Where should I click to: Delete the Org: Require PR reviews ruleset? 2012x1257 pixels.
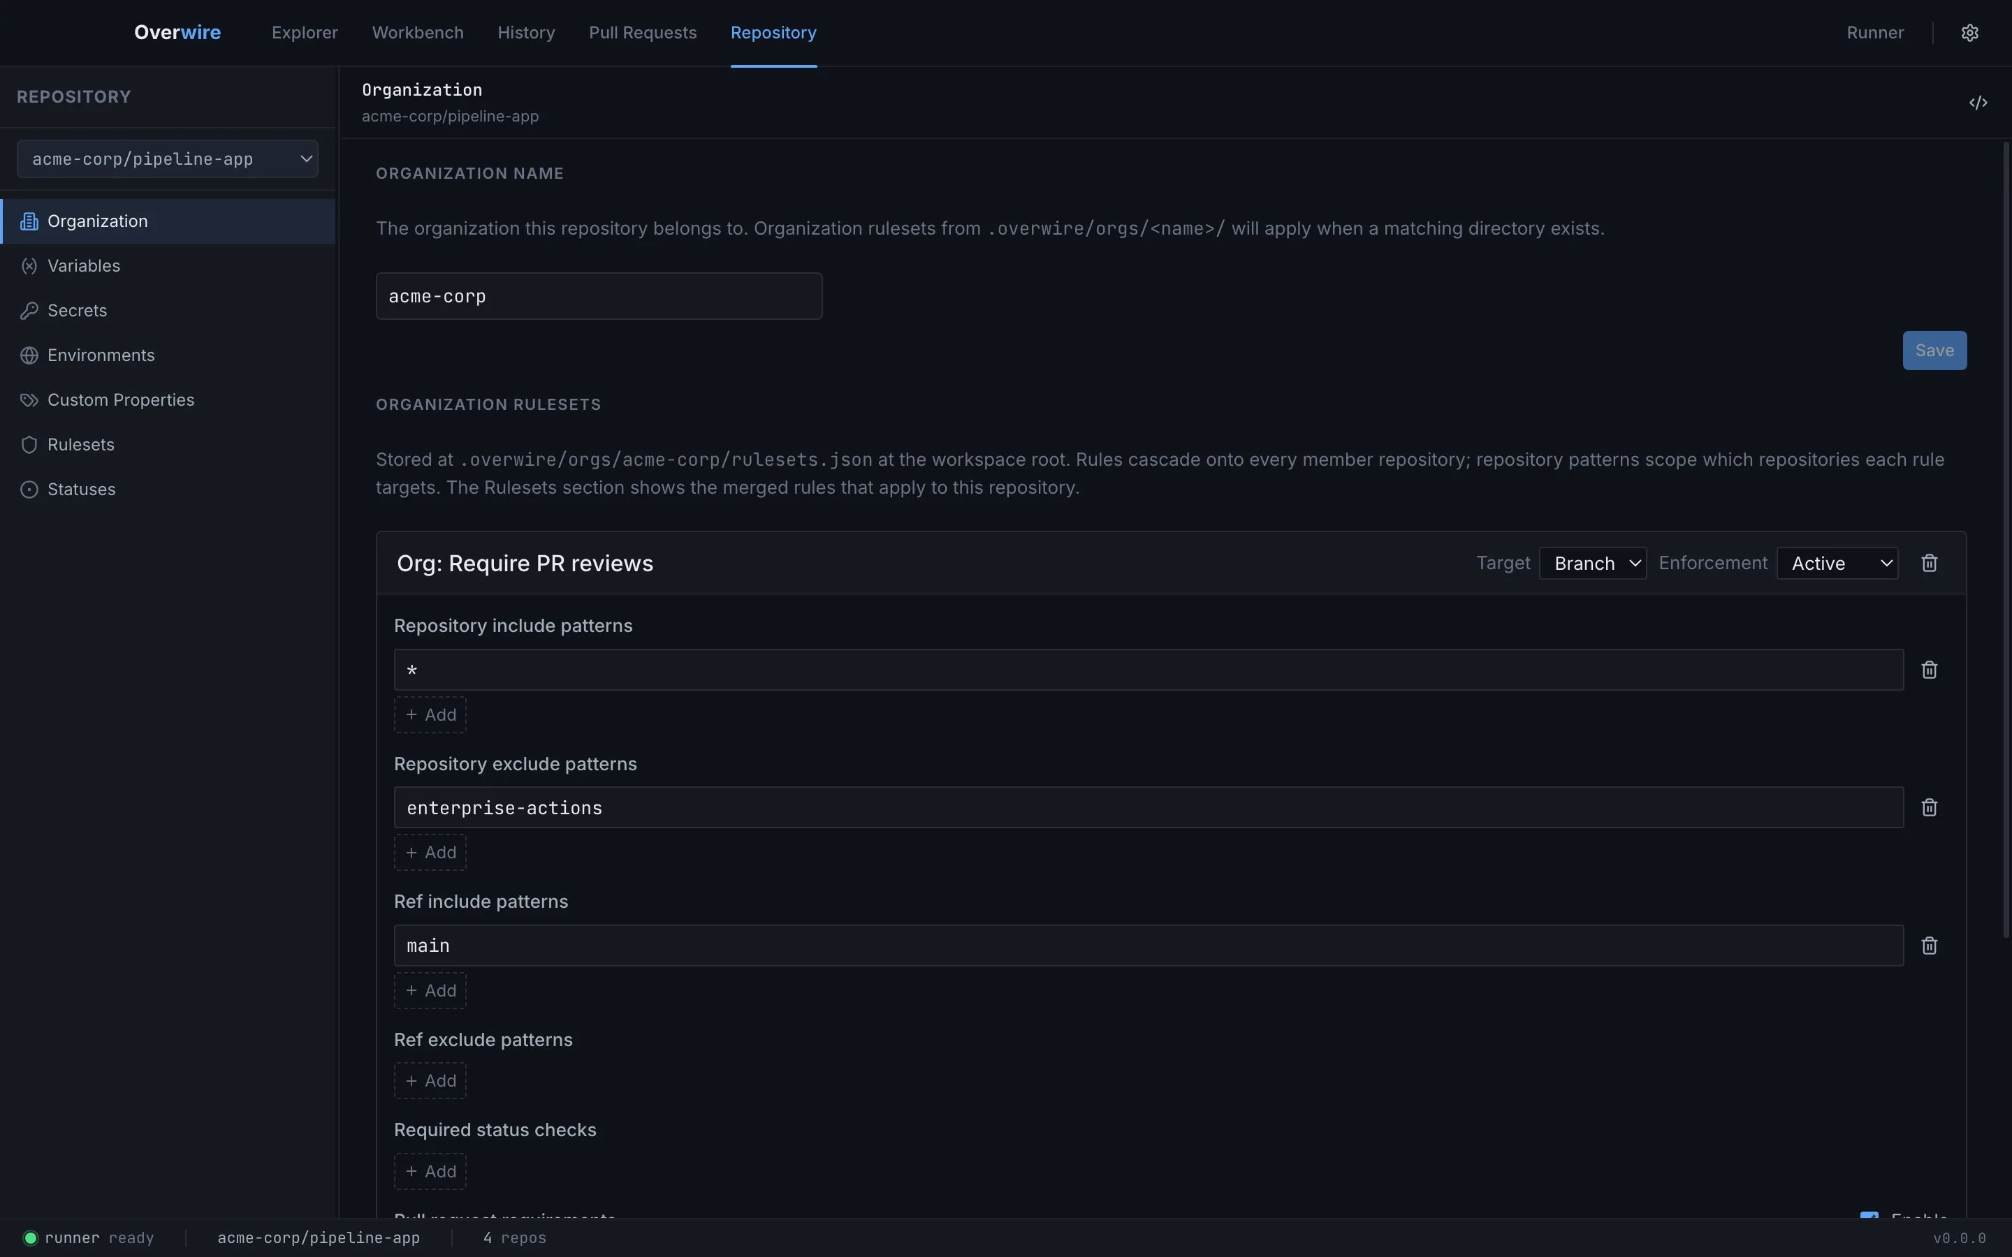click(x=1930, y=563)
